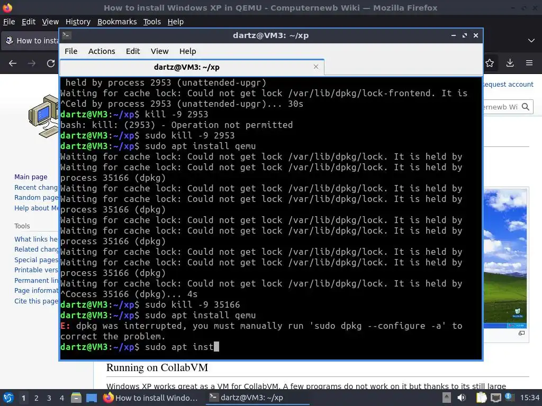Open the network monitor tray icon

click(x=495, y=398)
